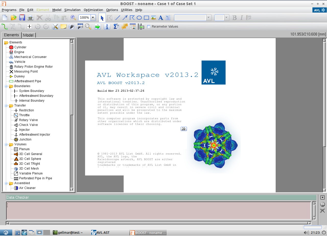Open the Model menu
327x236 pixels.
click(57, 10)
